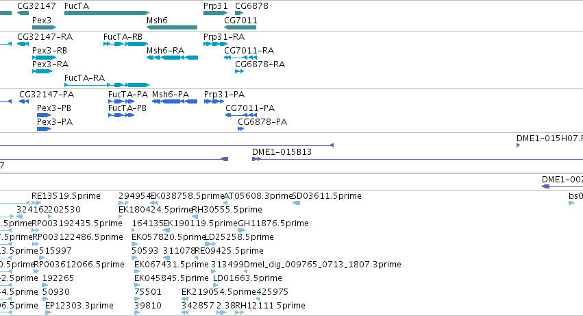Click EST SD03611.5prime label
This screenshot has height=316, width=583.
(327, 196)
